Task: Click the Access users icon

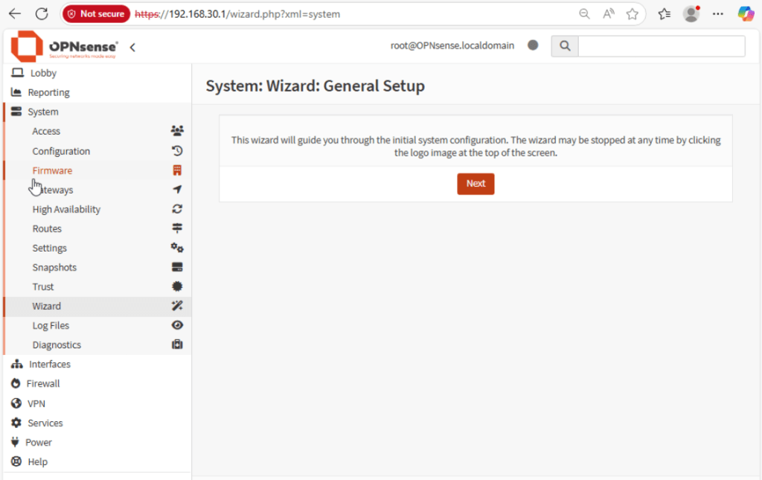Action: click(x=177, y=131)
